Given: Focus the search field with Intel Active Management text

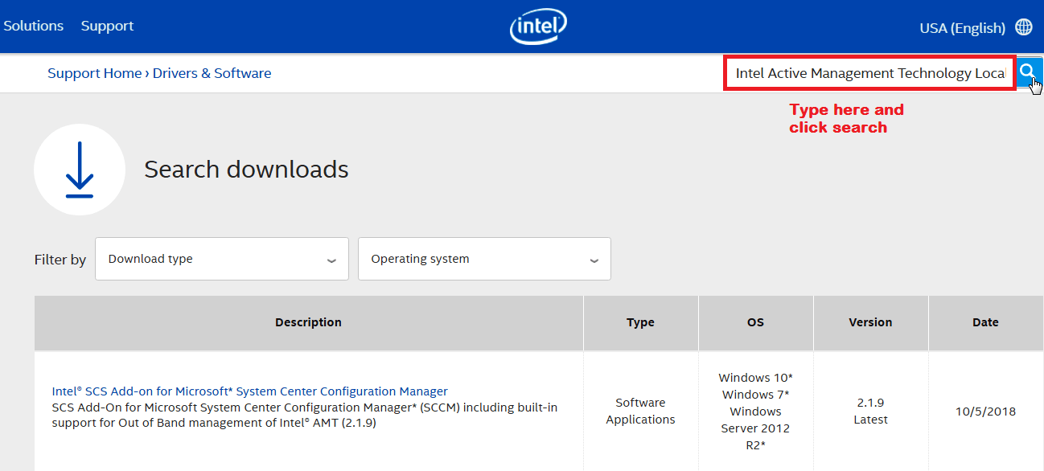Looking at the screenshot, I should 870,73.
